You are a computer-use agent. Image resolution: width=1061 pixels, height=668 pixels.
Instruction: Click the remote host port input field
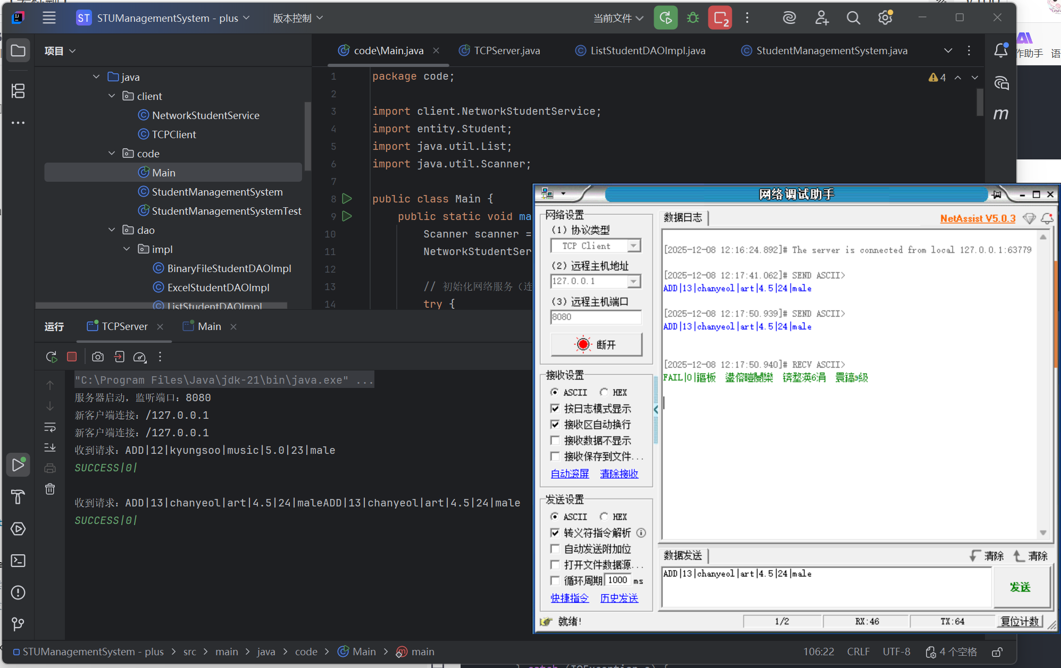[596, 317]
